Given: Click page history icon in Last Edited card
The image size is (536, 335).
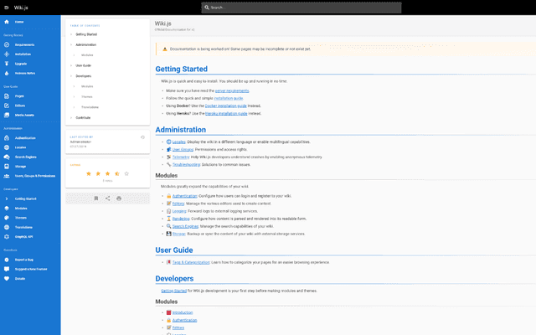Looking at the screenshot, I should click(142, 137).
